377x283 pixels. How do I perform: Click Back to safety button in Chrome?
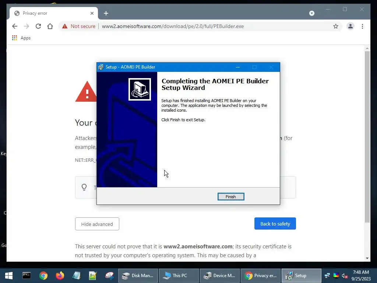point(275,224)
